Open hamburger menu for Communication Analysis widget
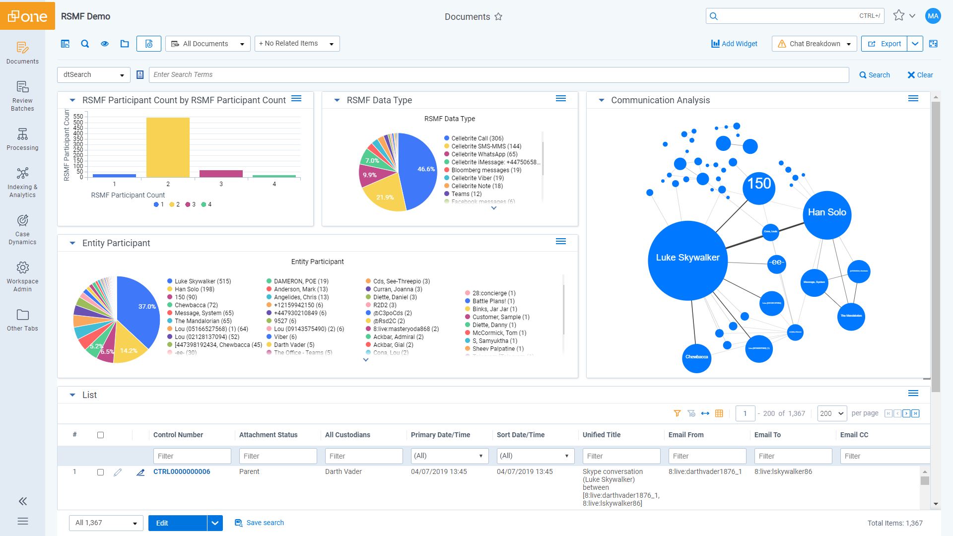The width and height of the screenshot is (953, 536). click(913, 98)
